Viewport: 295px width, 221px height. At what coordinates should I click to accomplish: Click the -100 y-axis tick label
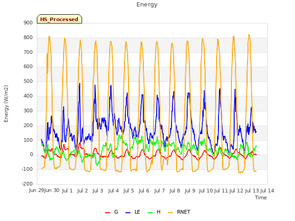pos(27,169)
